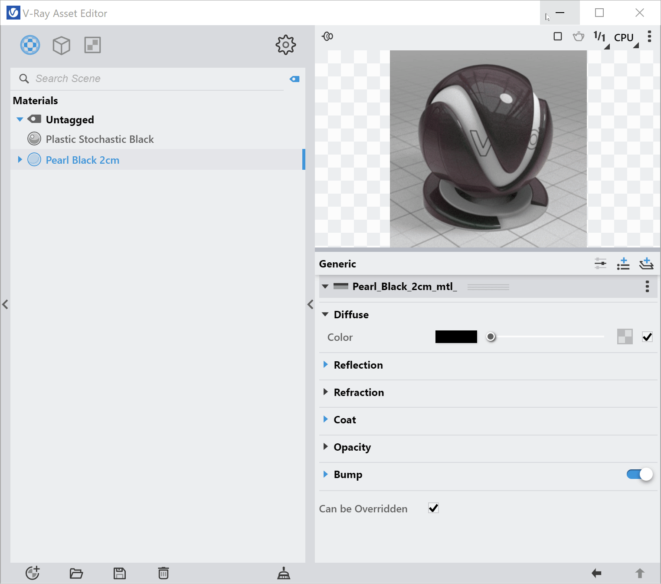Open the black Diffuse color swatch

tap(456, 337)
